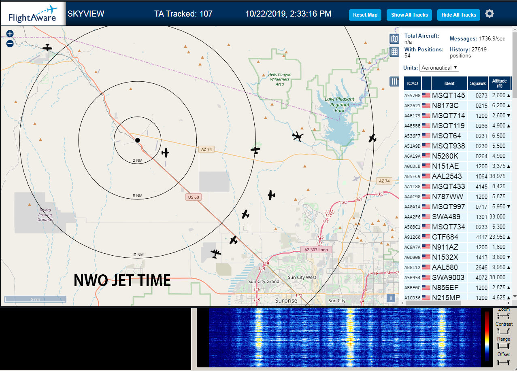This screenshot has height=371, width=517.
Task: Click the map attribution info 'i' icon
Action: [x=391, y=298]
